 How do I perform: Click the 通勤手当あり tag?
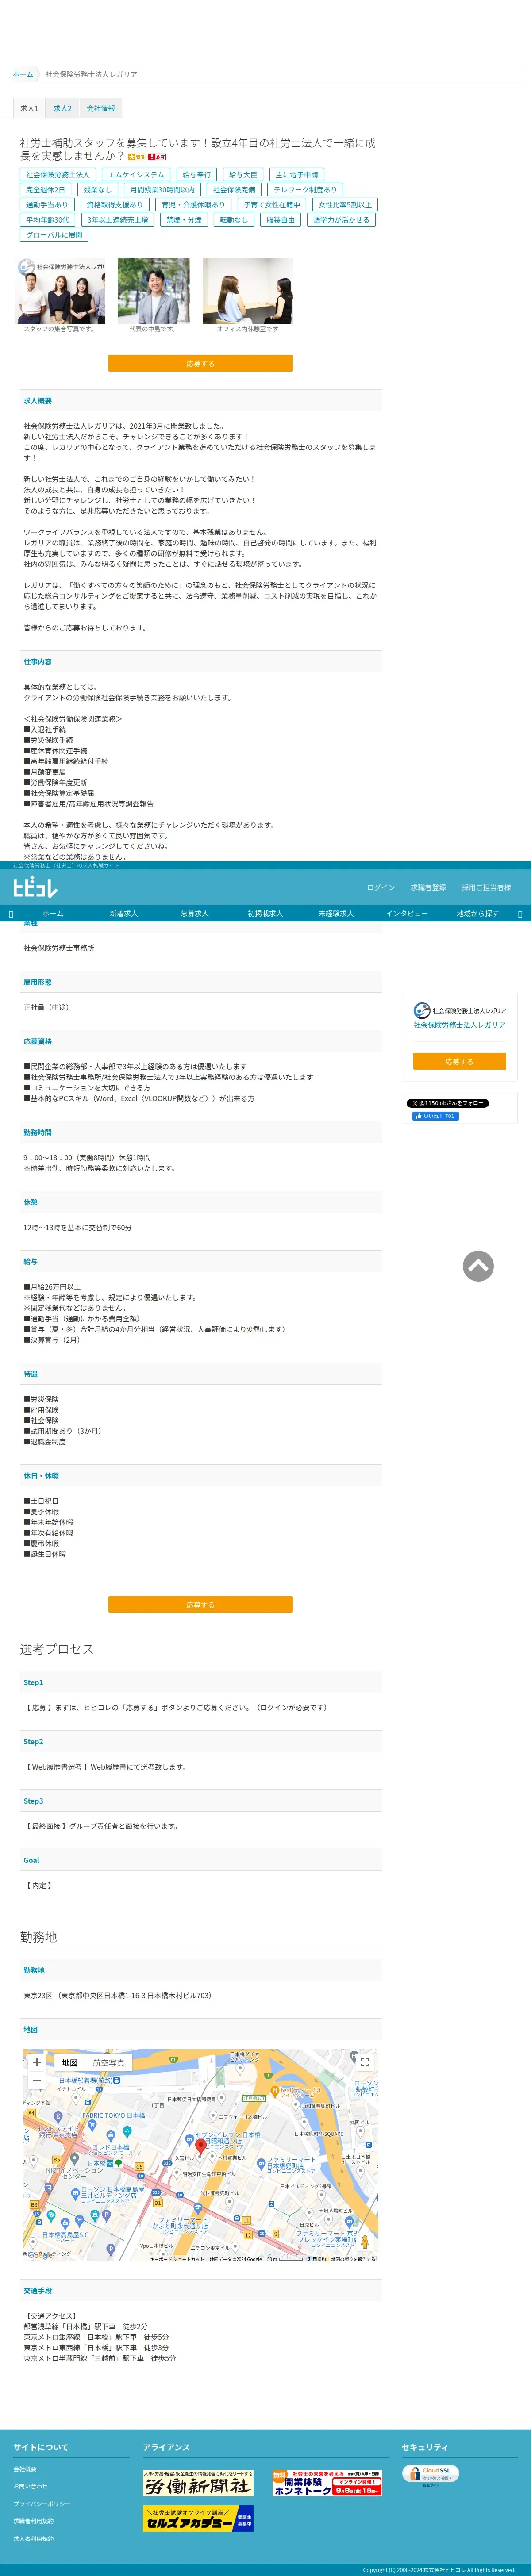[47, 204]
